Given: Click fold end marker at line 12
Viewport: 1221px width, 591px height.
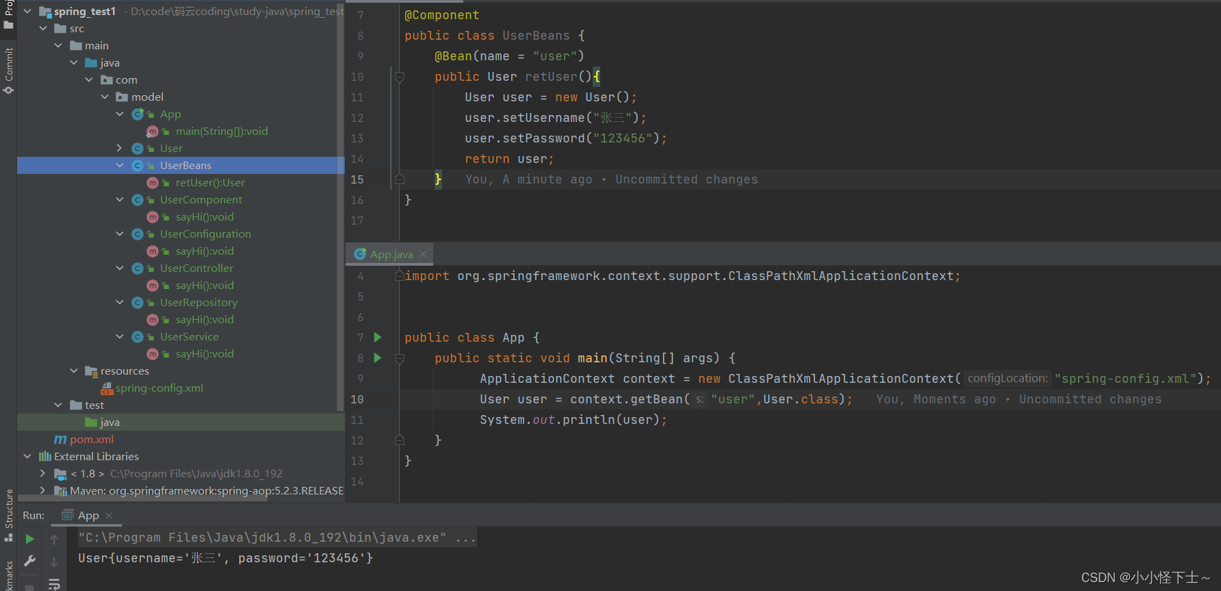Looking at the screenshot, I should pos(400,440).
